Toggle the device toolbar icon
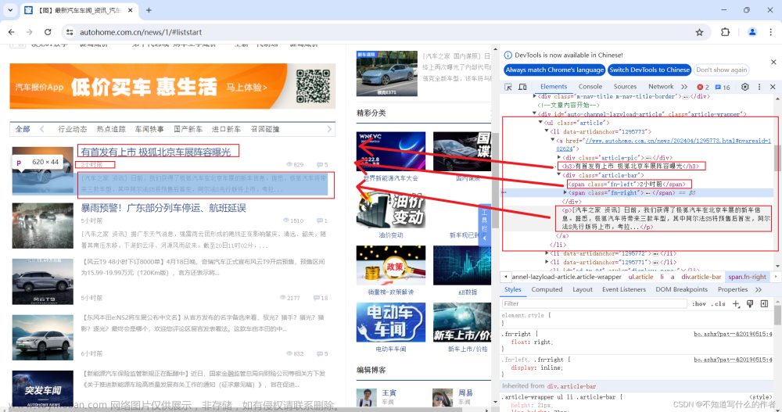The height and width of the screenshot is (412, 782). coord(522,87)
